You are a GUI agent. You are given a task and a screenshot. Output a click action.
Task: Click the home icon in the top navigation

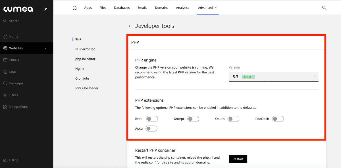pyautogui.click(x=74, y=8)
